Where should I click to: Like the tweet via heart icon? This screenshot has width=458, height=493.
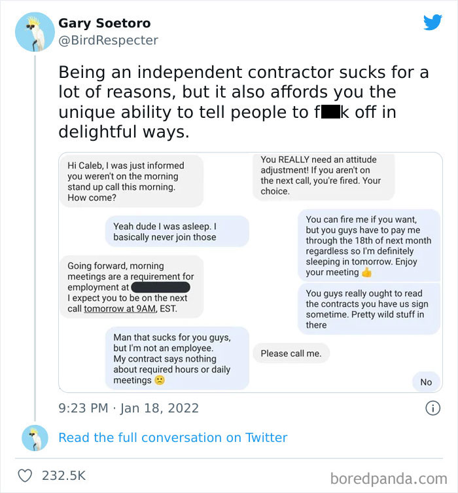coord(25,475)
